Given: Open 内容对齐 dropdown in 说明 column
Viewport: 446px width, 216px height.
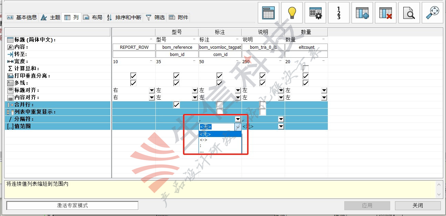Looking at the screenshot, I should click(x=281, y=98).
